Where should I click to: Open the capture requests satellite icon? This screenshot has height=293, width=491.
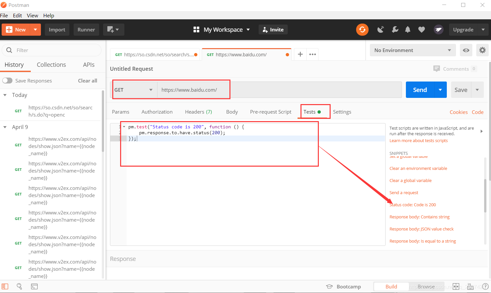[380, 29]
